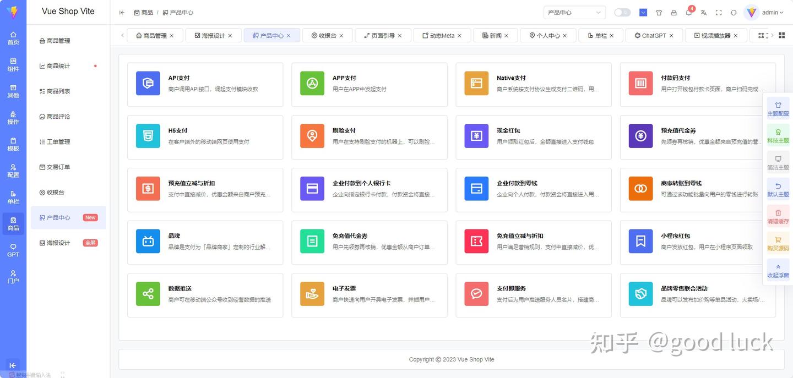Screen dimensions: 793x378
Task: Switch to the 海报设计 tab
Action: (213, 35)
